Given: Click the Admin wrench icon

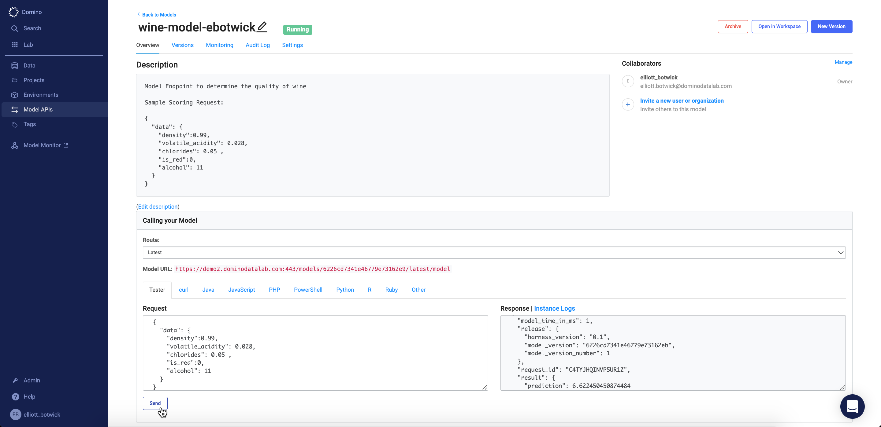Looking at the screenshot, I should coord(15,380).
